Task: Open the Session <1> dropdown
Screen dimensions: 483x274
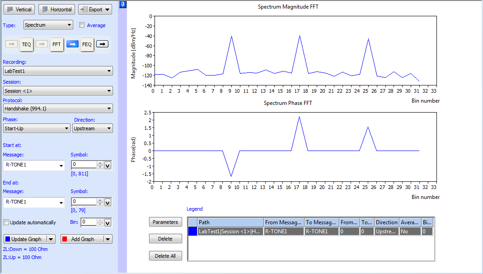Action: pos(58,91)
